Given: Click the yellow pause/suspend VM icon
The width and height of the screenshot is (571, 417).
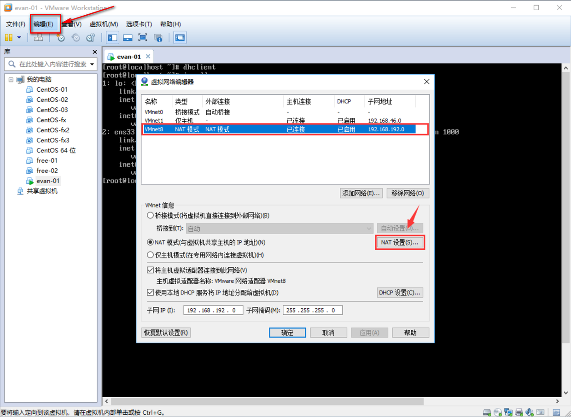Looking at the screenshot, I should 9,38.
